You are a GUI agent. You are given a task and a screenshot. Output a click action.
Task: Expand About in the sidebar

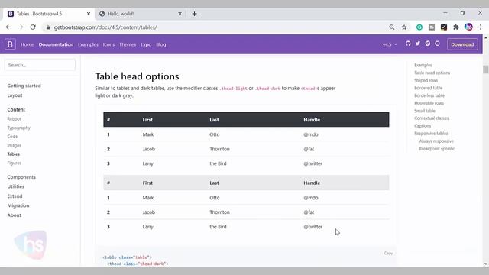[x=14, y=215]
